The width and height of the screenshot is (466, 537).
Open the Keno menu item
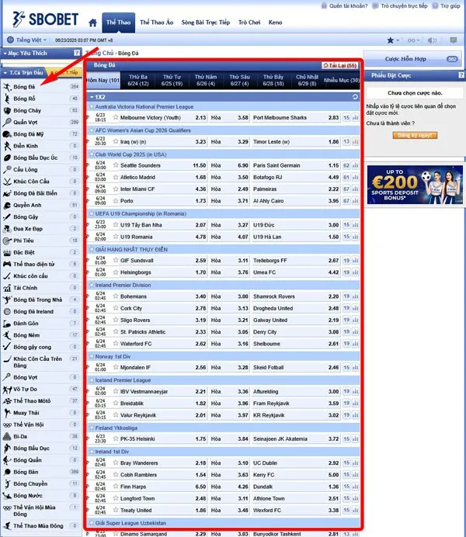coord(275,23)
